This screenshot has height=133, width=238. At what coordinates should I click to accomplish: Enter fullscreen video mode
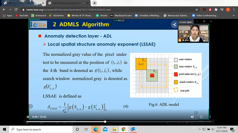click(x=201, y=117)
